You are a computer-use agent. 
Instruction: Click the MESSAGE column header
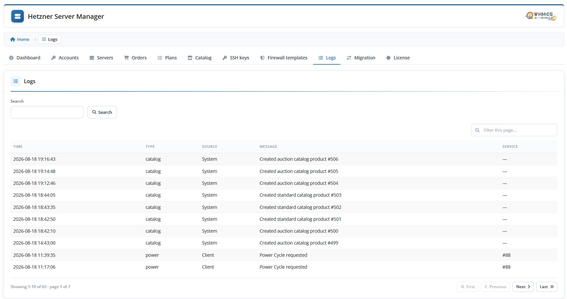coord(268,147)
